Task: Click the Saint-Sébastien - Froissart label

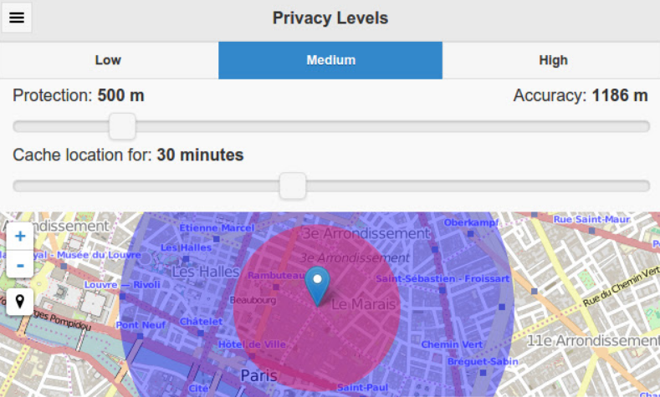Action: pos(443,278)
